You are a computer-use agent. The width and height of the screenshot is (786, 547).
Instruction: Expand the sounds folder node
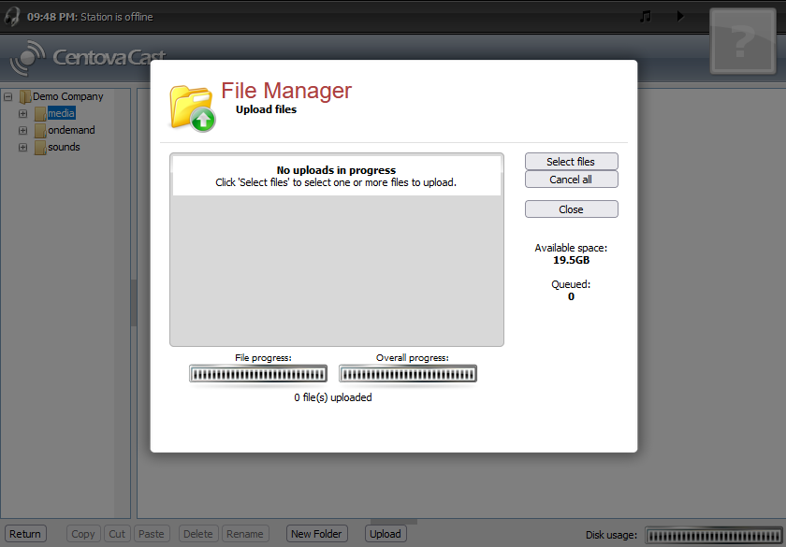(22, 148)
